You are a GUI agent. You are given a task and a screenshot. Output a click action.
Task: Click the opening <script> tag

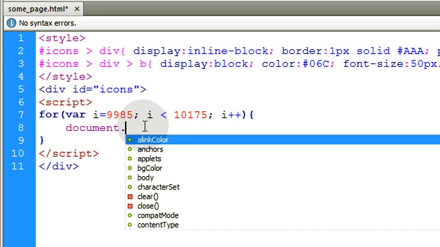coord(66,102)
